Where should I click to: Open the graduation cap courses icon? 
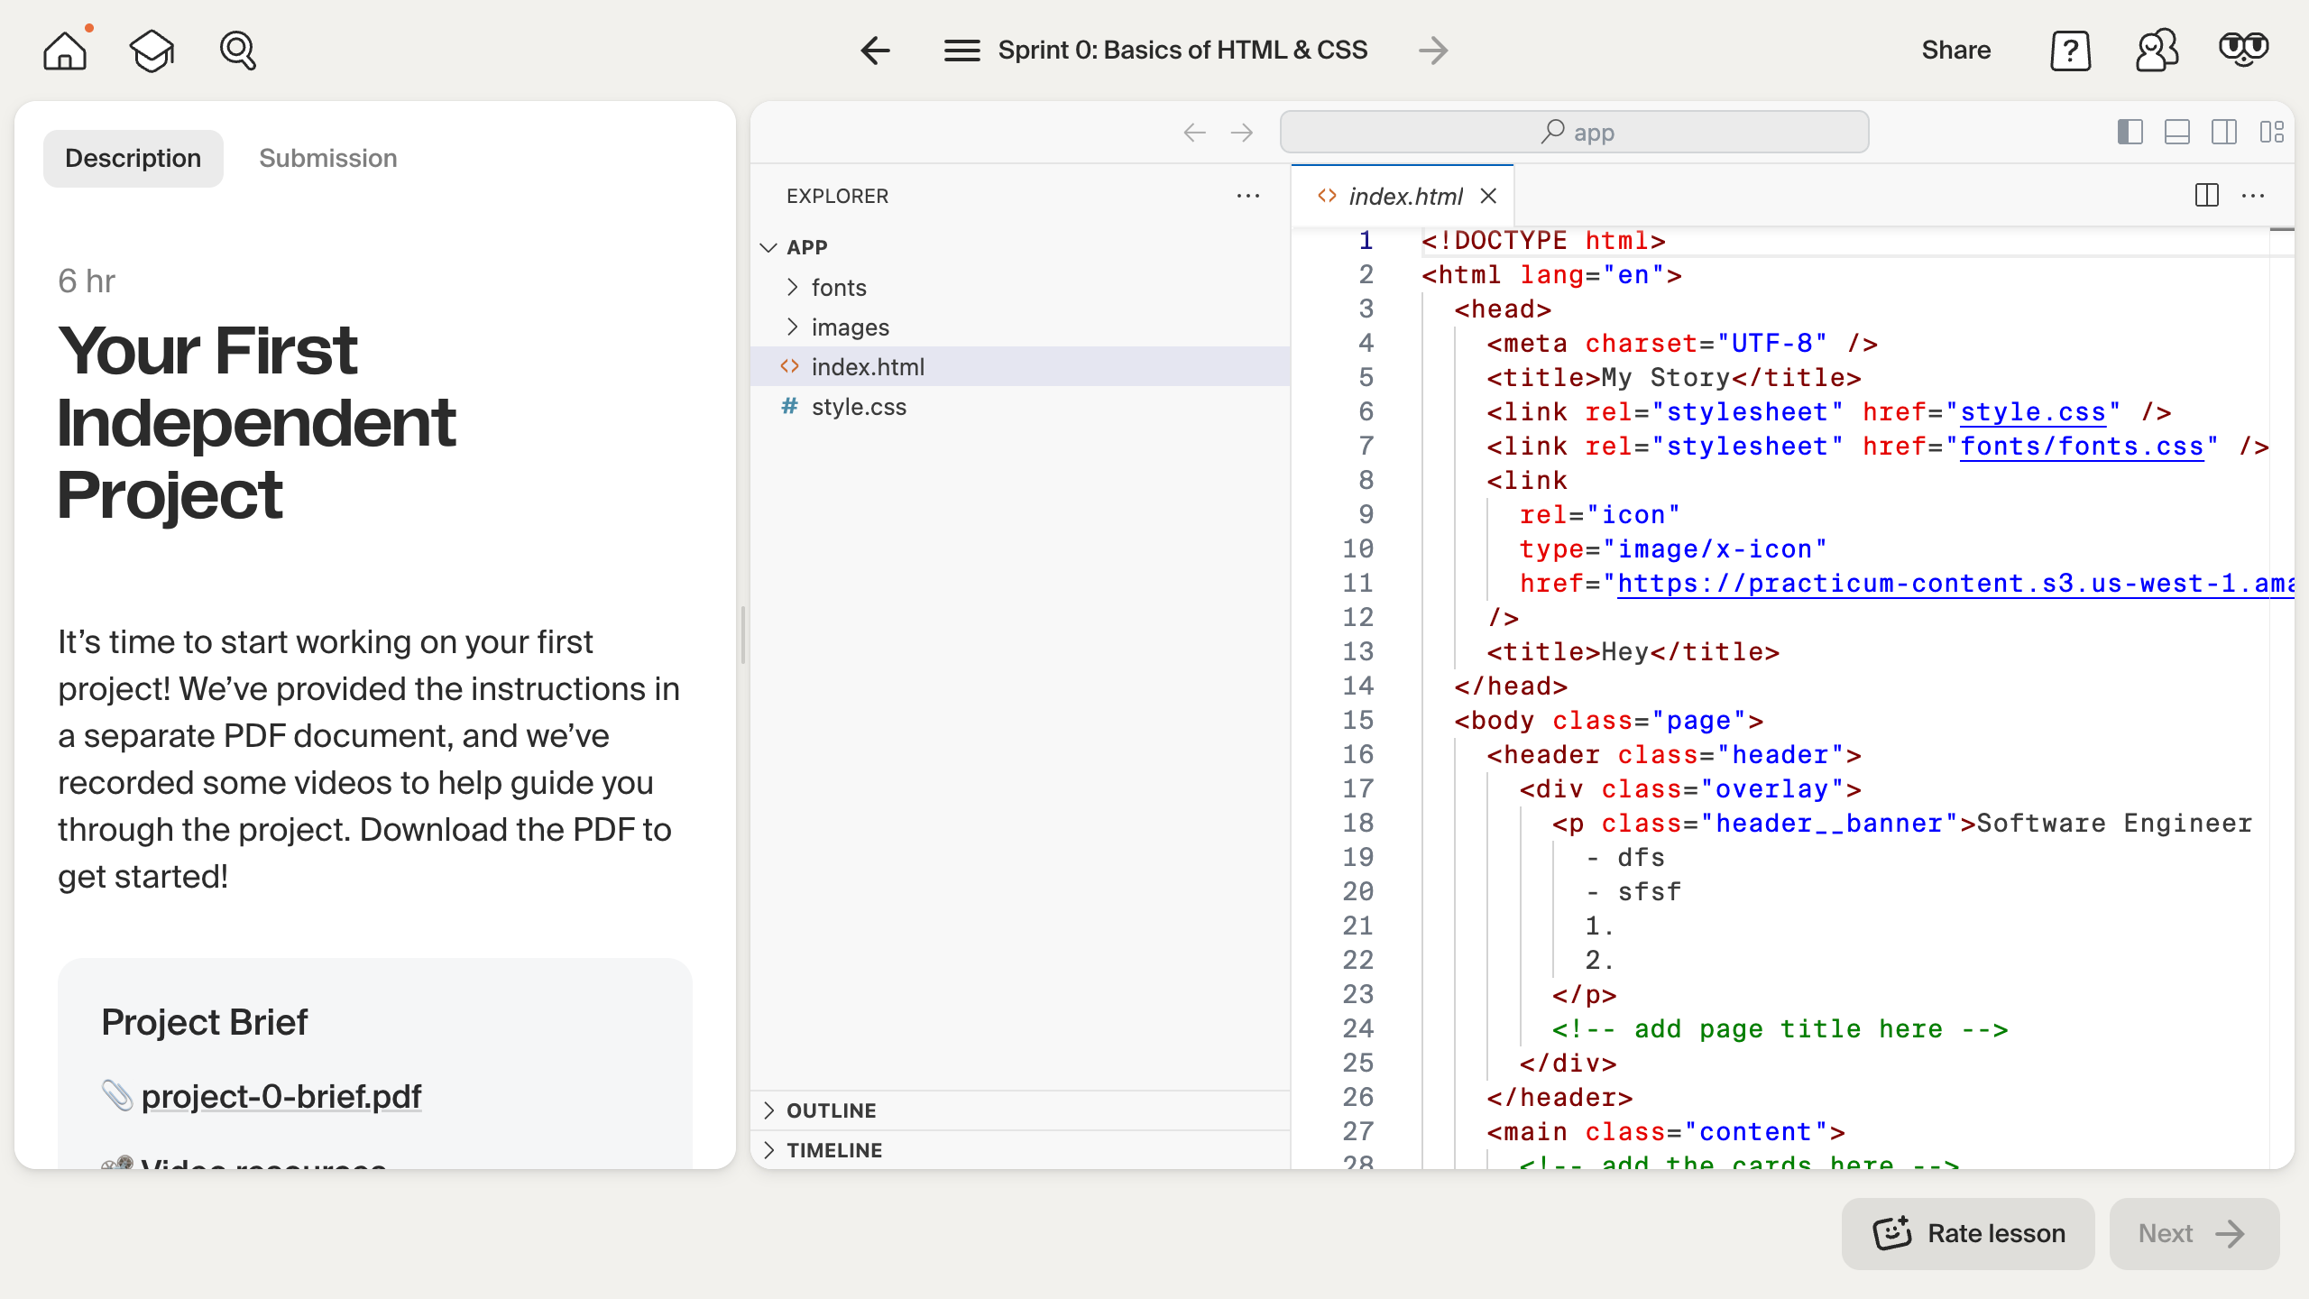[152, 51]
